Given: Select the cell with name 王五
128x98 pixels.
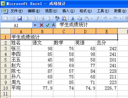Looking at the screenshot, I should [x=21, y=60].
